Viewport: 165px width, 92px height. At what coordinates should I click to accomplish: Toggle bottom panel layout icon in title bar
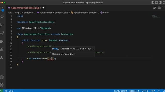click(x=156, y=3)
